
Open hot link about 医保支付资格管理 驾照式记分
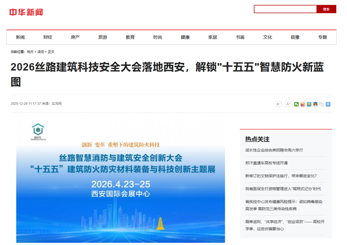pos(283,189)
